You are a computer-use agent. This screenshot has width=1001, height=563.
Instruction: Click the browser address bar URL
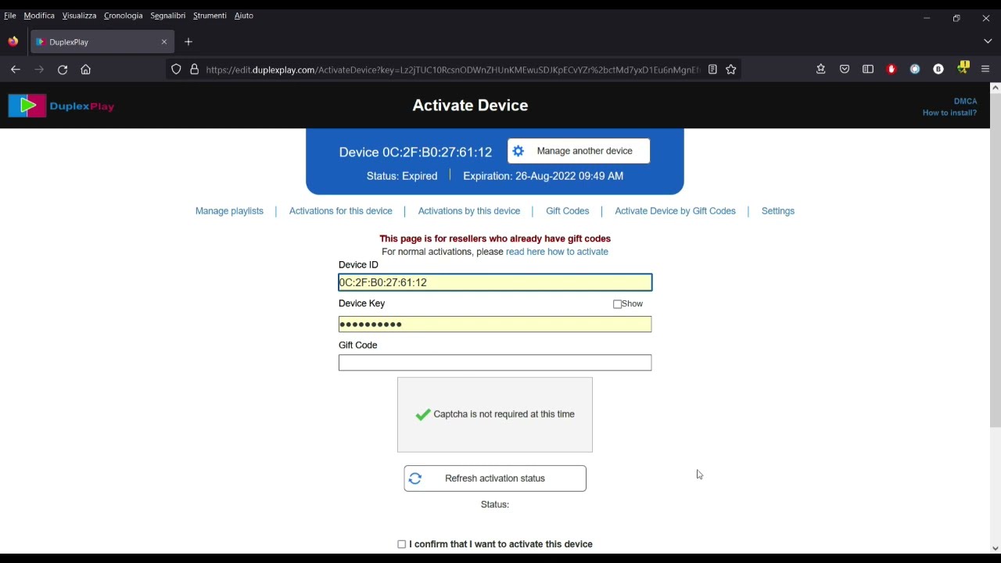(452, 70)
